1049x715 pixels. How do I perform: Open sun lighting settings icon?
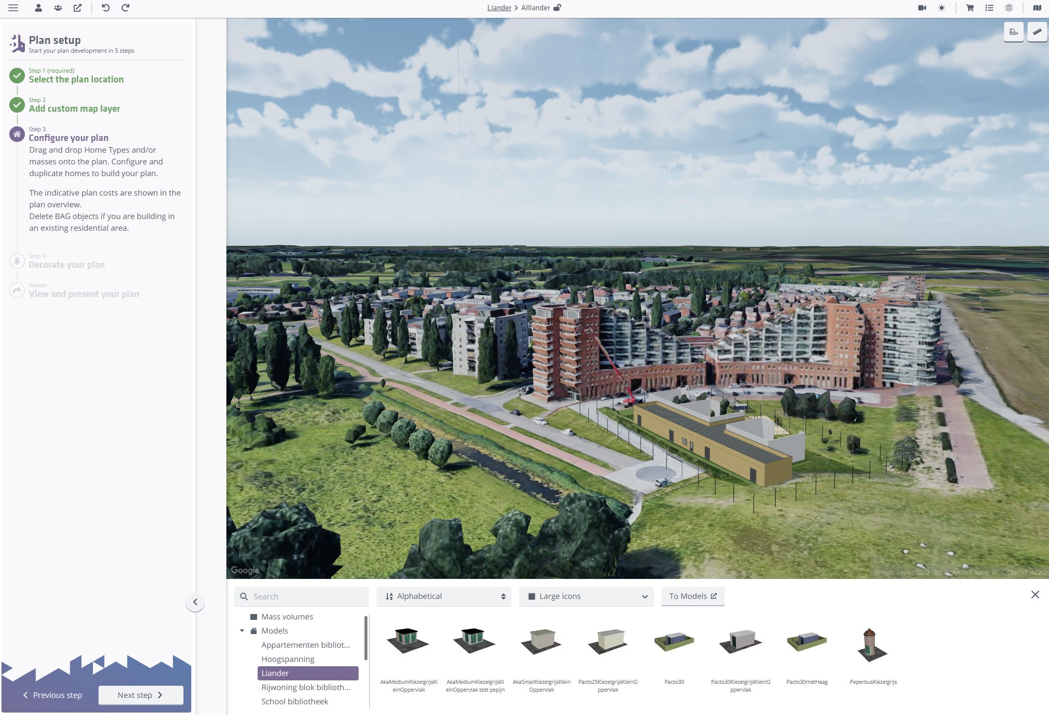tap(941, 8)
